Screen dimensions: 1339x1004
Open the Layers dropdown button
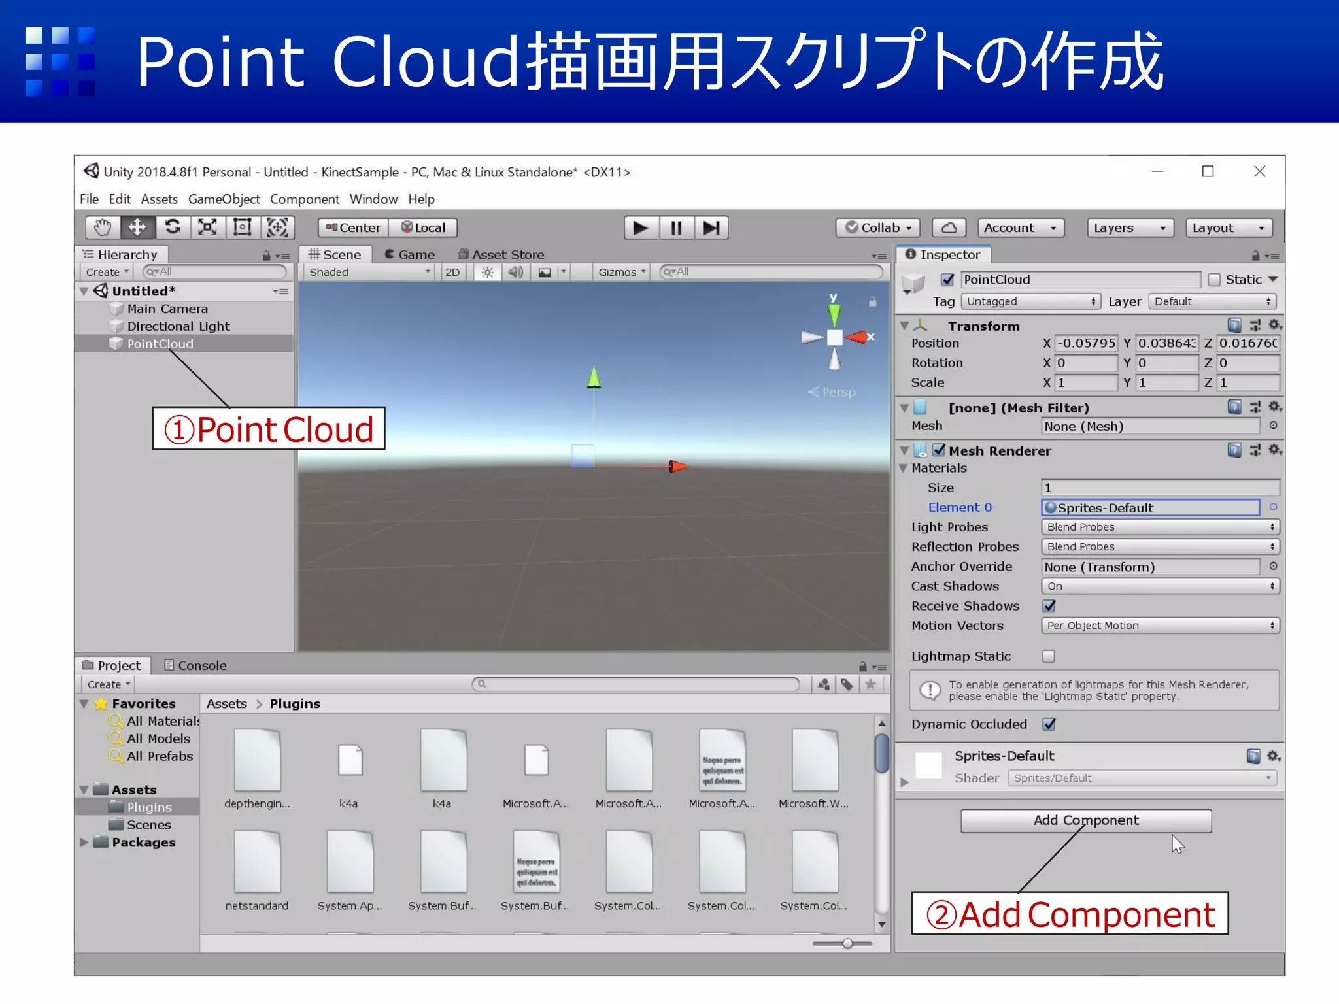[1130, 227]
